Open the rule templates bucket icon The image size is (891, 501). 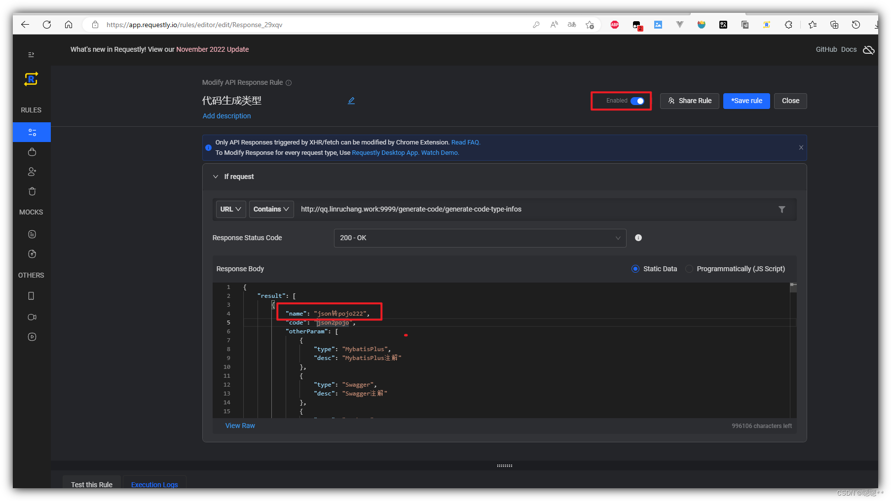32,152
